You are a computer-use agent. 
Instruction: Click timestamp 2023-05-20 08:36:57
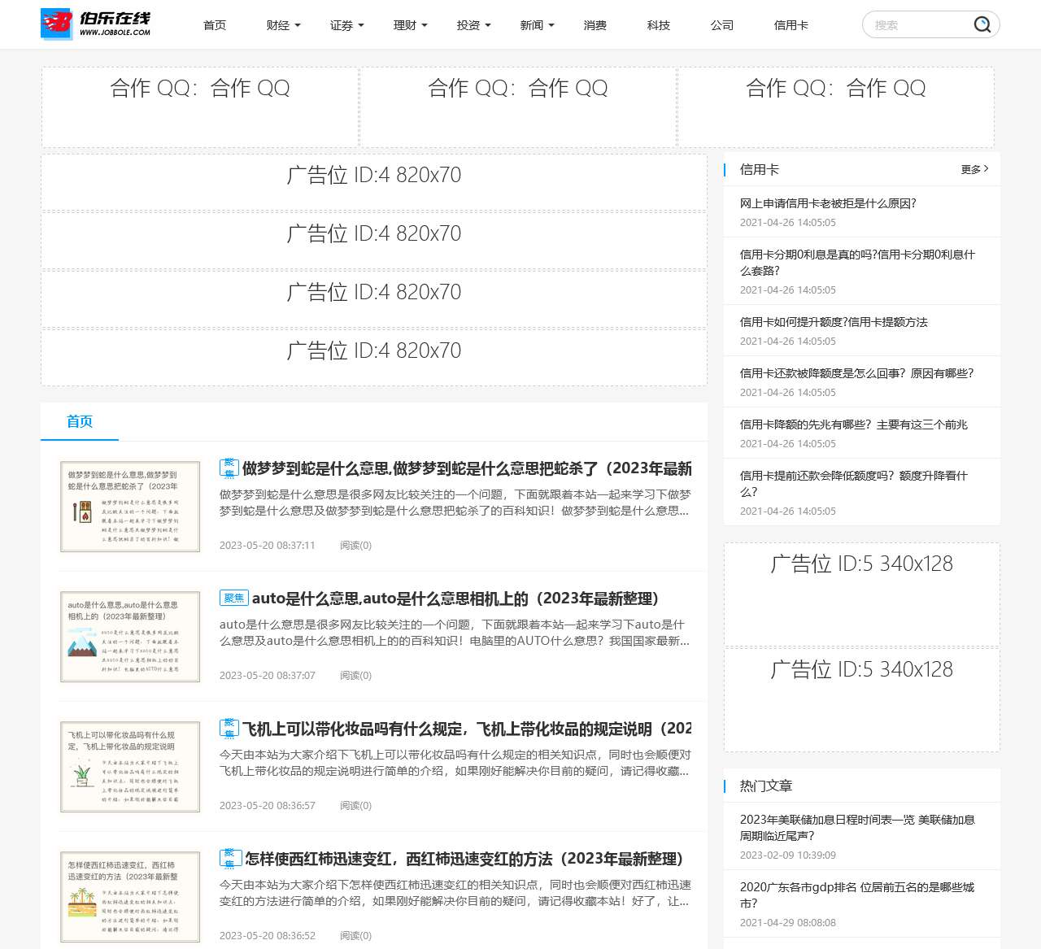pyautogui.click(x=267, y=806)
